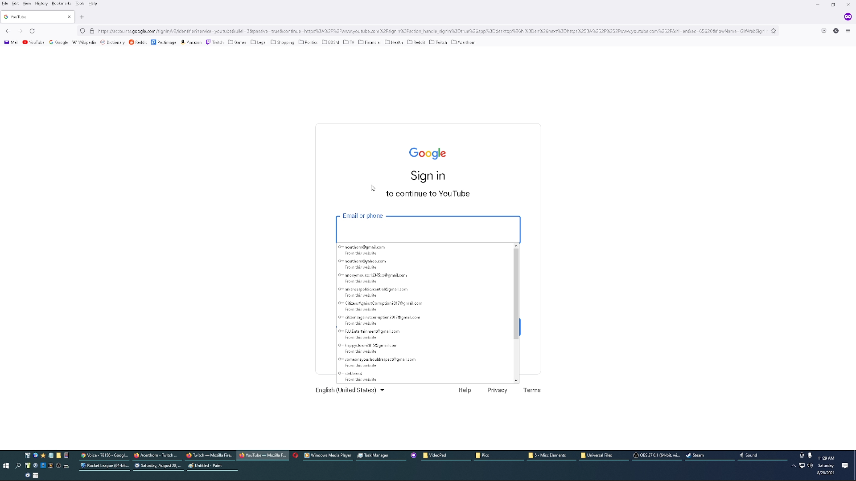Expand the Politics bookmark folder

[x=308, y=42]
